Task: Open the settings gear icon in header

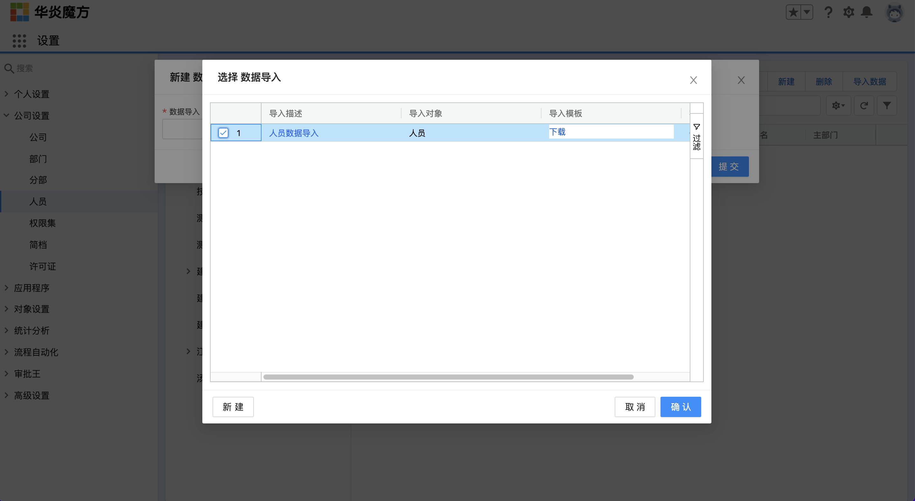Action: (x=849, y=12)
